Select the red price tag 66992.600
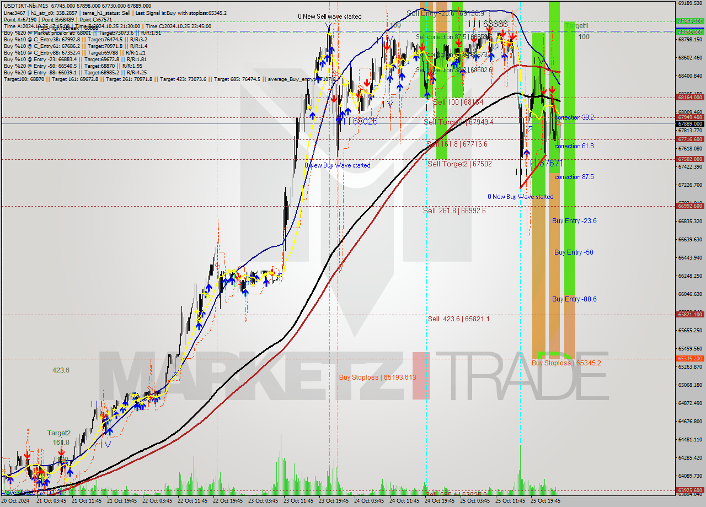Image resolution: width=706 pixels, height=507 pixels. coord(690,206)
